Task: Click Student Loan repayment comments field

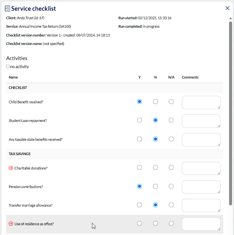Action: [201, 121]
